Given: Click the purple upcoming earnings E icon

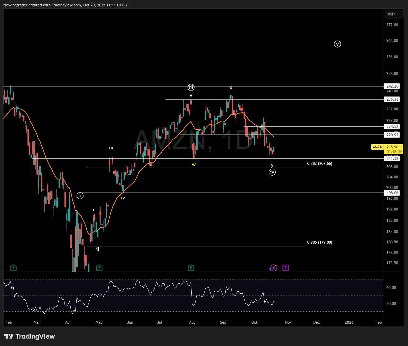Looking at the screenshot, I should coord(285,268).
